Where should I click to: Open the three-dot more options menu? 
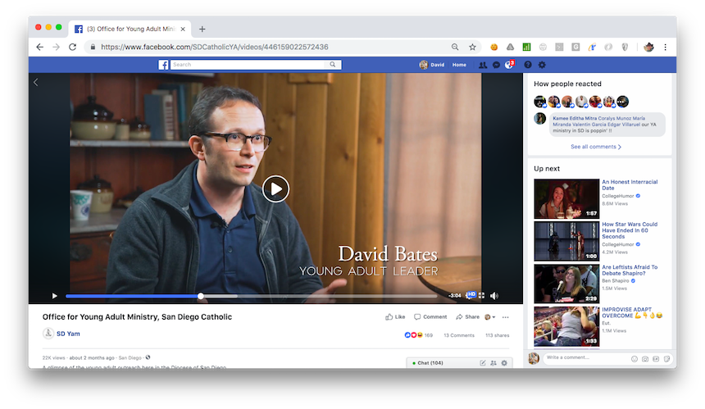point(505,317)
